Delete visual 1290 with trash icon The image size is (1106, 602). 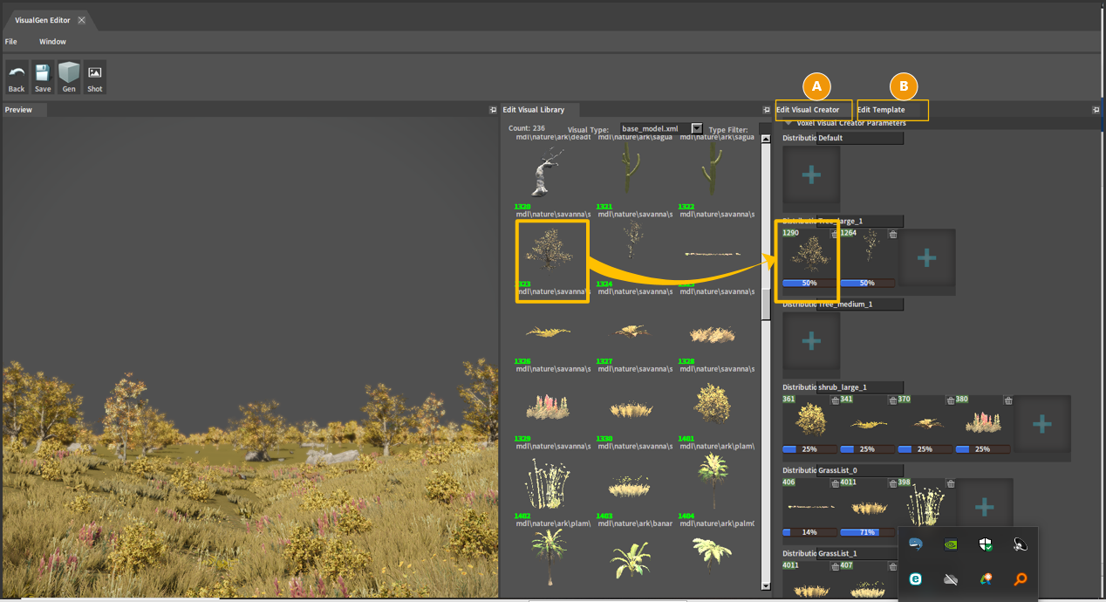pyautogui.click(x=835, y=234)
